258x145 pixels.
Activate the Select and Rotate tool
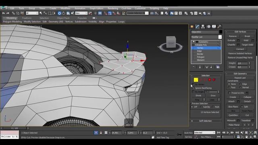pos(64,13)
